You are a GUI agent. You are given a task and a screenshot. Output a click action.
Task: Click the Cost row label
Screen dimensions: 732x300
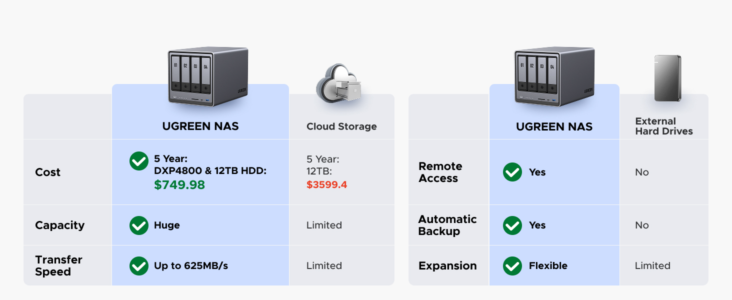(47, 172)
